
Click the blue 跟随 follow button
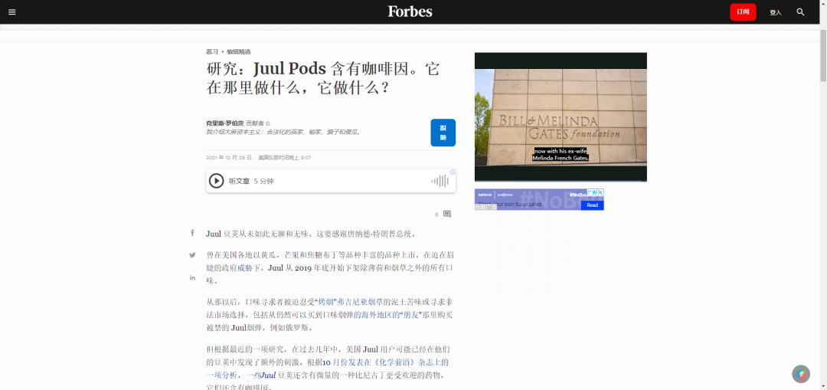pyautogui.click(x=443, y=133)
